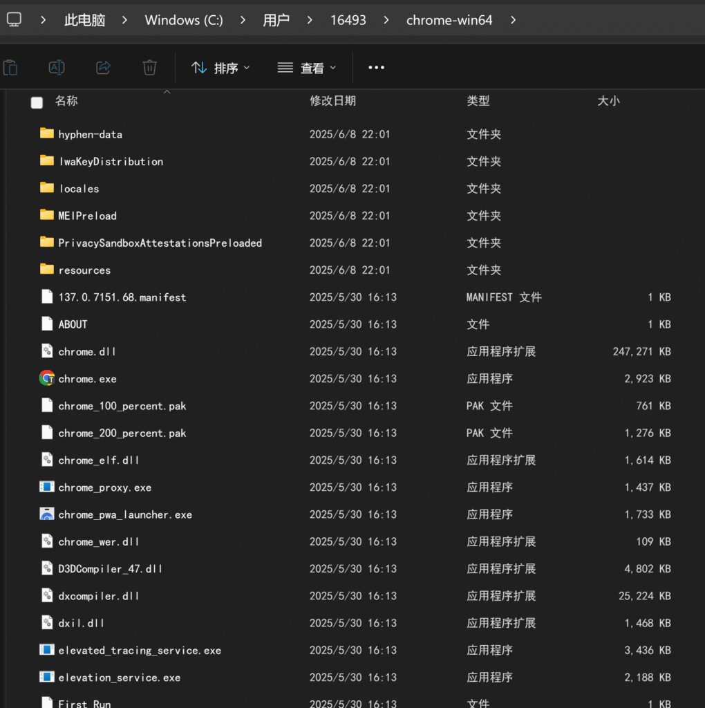Toggle the select-all checkbox in header
This screenshot has height=708, width=705.
tap(37, 103)
